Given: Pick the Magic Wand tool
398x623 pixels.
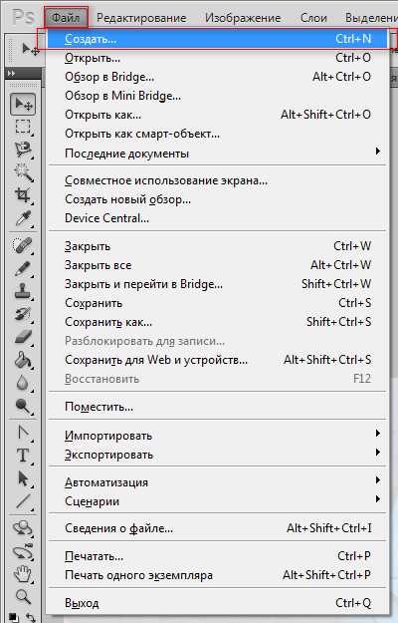Looking at the screenshot, I should coord(23,172).
